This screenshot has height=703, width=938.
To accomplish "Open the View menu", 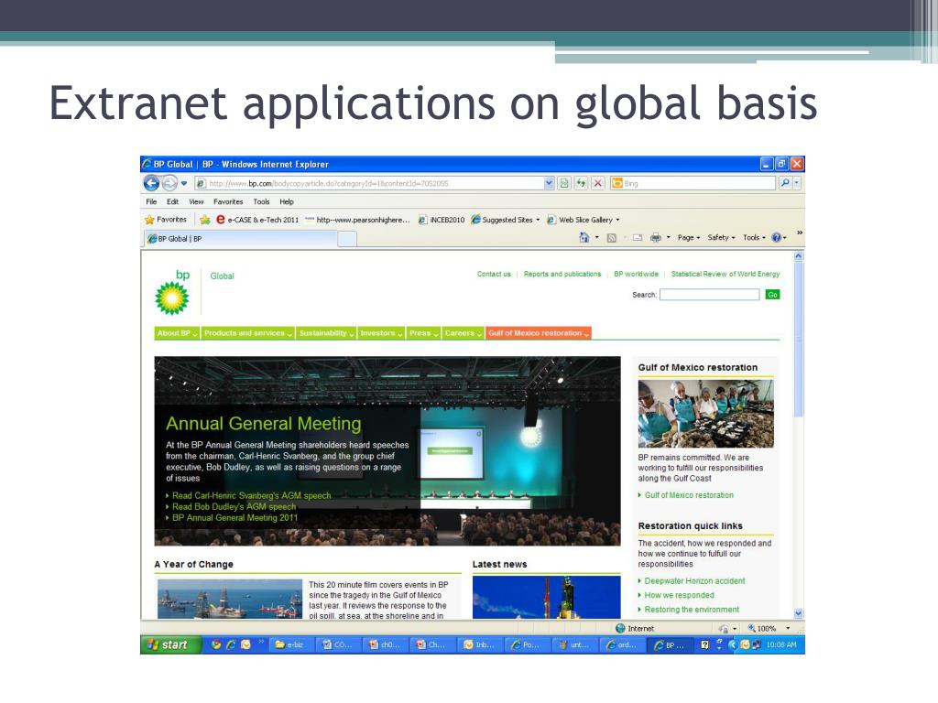I will [x=196, y=202].
